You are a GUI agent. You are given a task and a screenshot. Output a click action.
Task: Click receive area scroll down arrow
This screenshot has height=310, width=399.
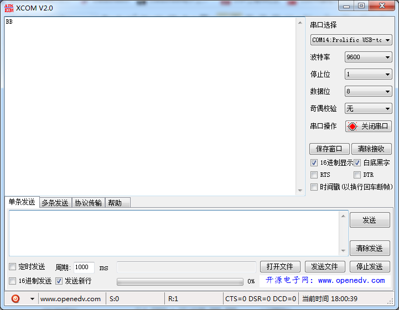click(300, 190)
